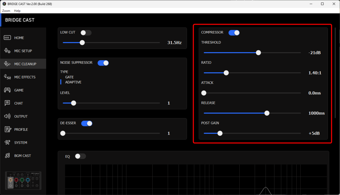
Task: Maximize the BRIDGE CAST window
Action: click(x=322, y=4)
